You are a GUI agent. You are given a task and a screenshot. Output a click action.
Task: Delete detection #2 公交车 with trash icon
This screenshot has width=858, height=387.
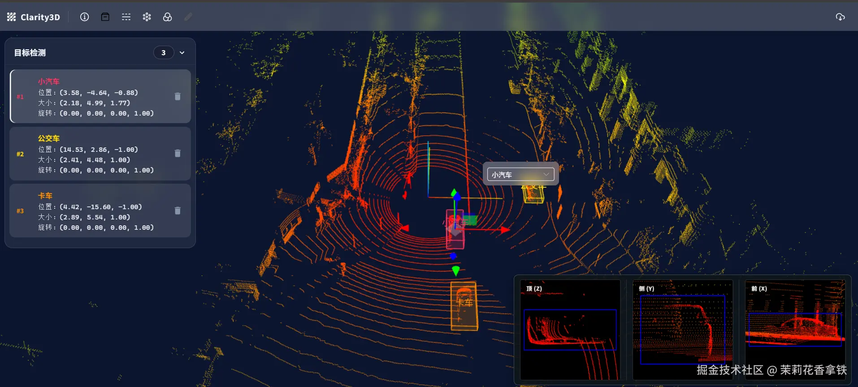click(x=178, y=153)
